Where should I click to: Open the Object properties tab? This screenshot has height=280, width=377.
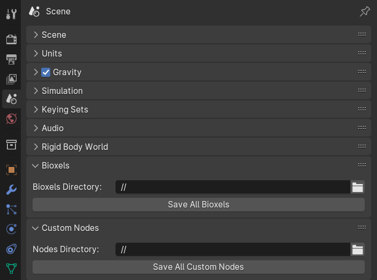pos(11,170)
